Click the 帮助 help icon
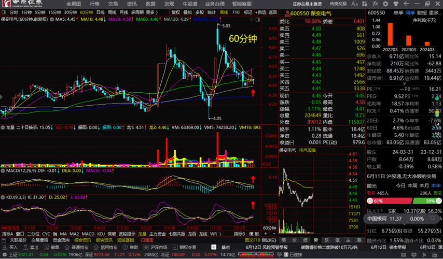 click(125, 247)
